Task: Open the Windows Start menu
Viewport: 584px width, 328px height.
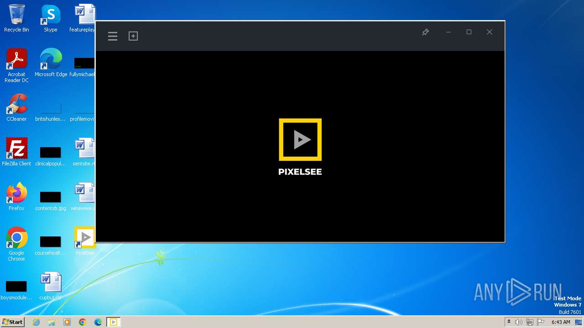Action: 12,322
